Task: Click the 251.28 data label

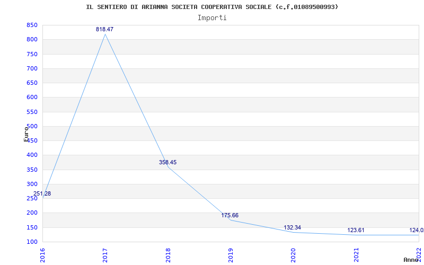Action: (x=42, y=193)
